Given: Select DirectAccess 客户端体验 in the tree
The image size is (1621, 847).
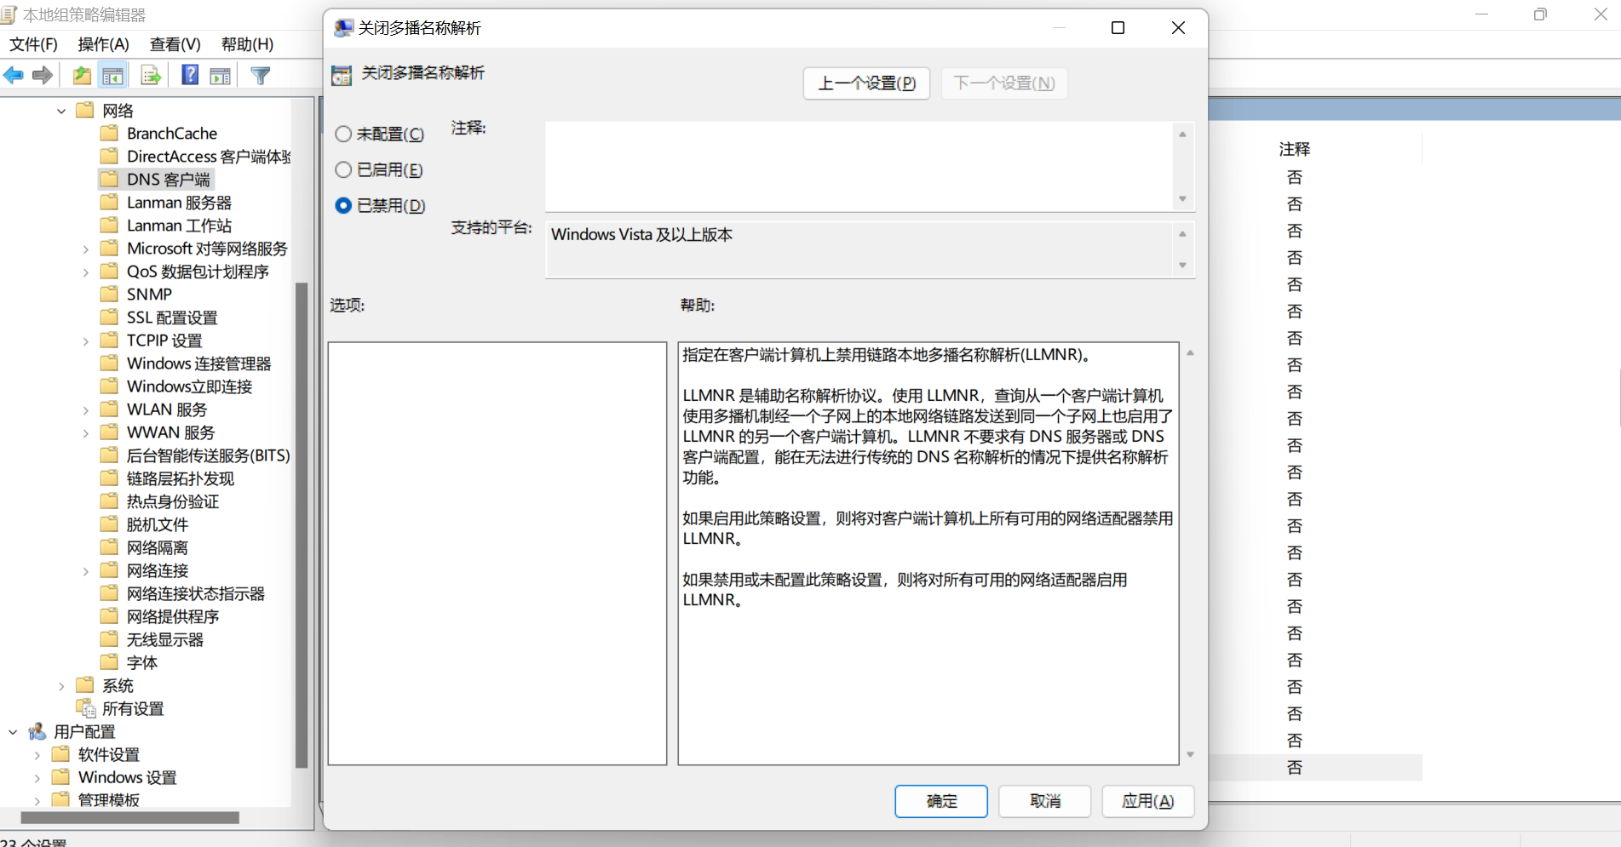Looking at the screenshot, I should tap(209, 157).
